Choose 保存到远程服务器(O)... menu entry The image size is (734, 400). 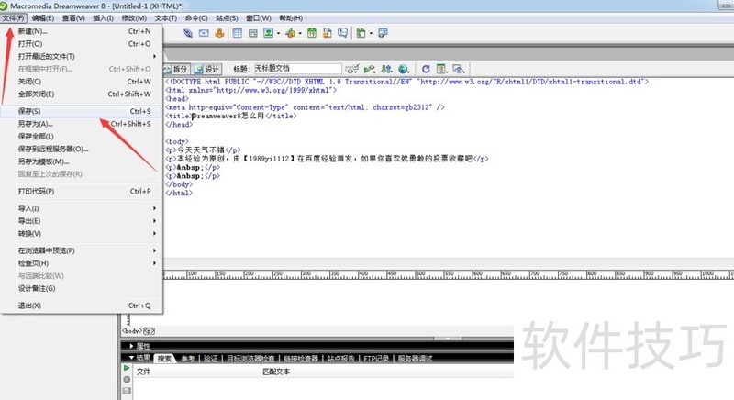(82, 150)
